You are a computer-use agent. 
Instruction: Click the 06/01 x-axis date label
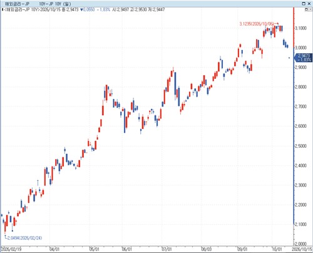(x=127, y=249)
